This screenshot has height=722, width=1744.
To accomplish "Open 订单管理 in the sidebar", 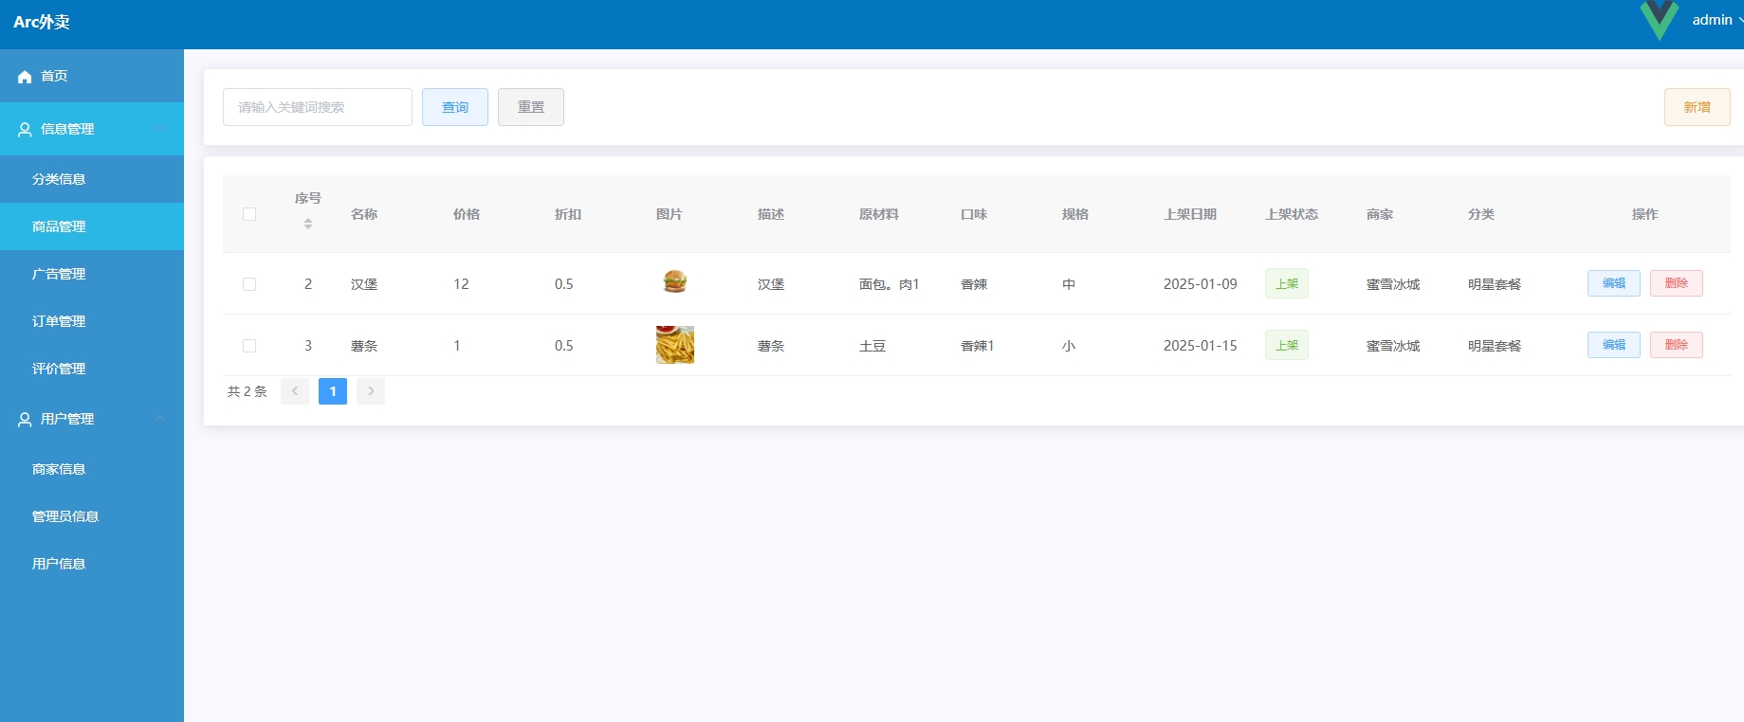I will click(92, 321).
